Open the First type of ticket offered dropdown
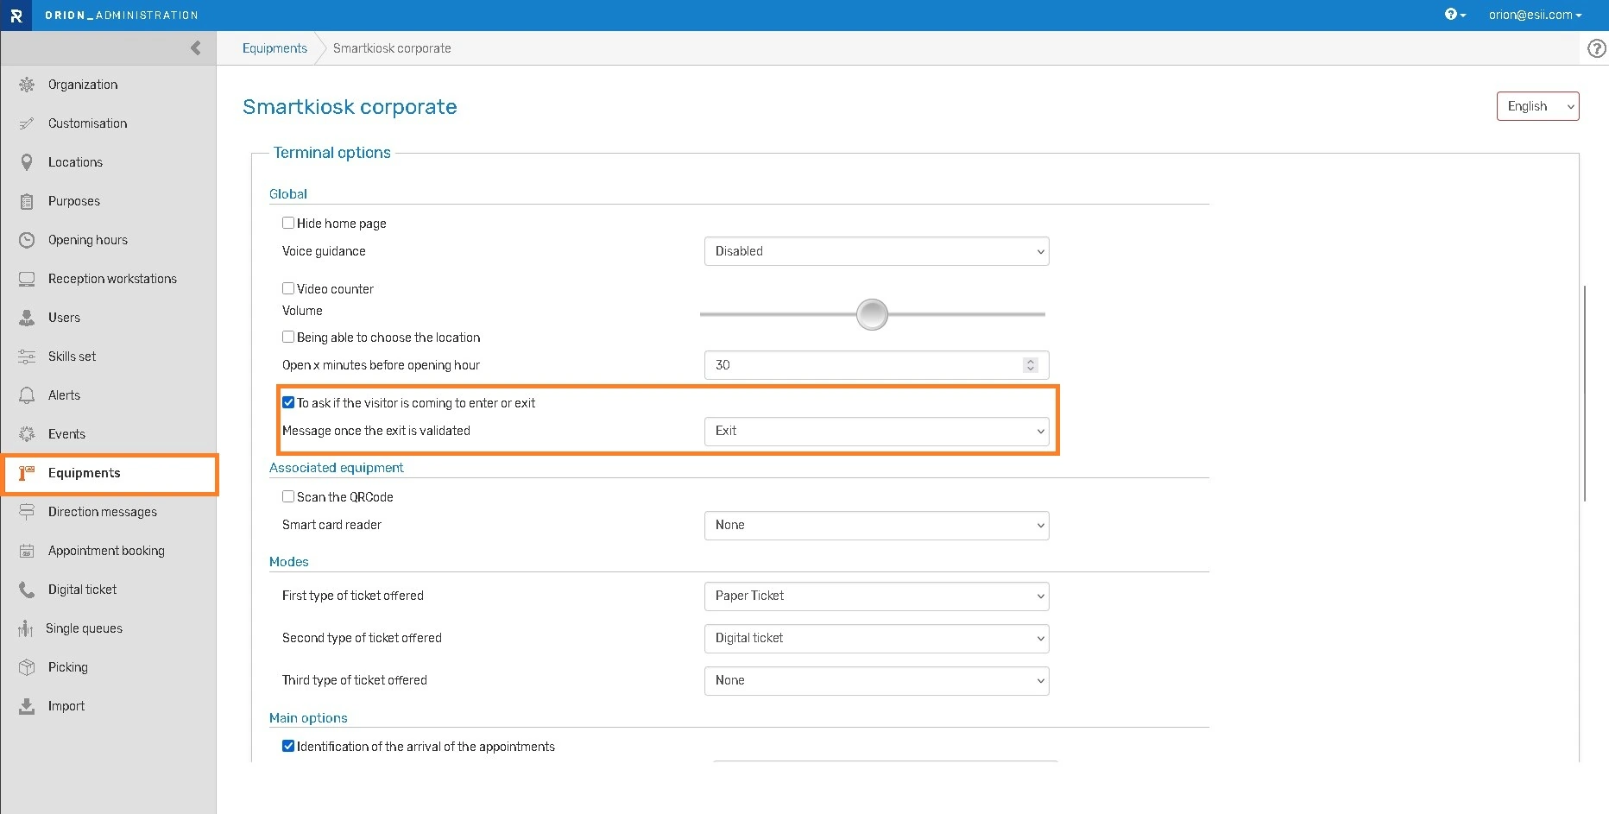Viewport: 1609px width, 814px height. click(x=876, y=596)
